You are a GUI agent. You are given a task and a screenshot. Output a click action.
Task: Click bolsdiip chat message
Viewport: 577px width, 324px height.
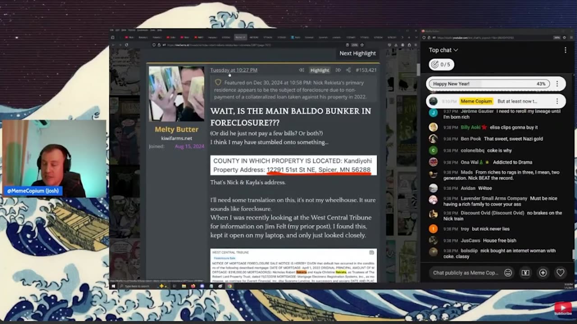(496, 253)
